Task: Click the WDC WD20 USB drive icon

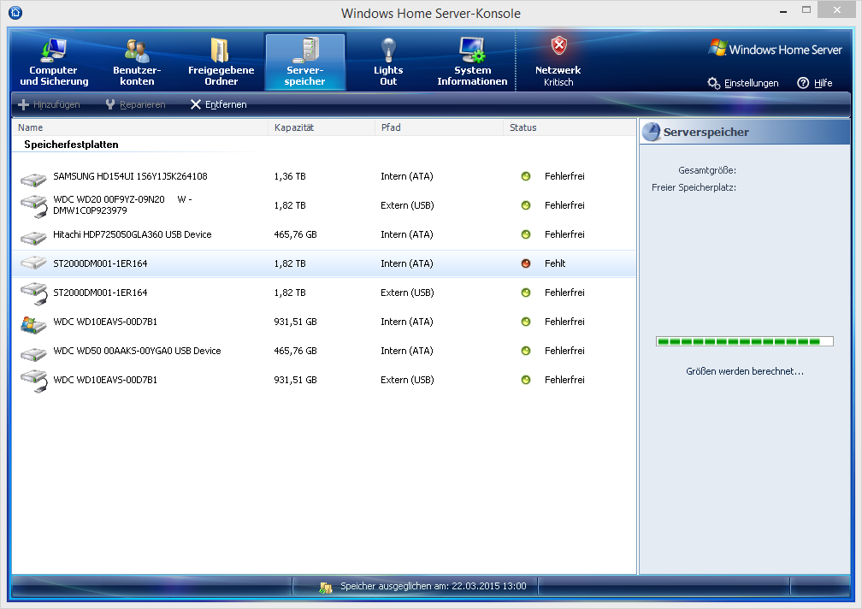Action: pyautogui.click(x=33, y=207)
